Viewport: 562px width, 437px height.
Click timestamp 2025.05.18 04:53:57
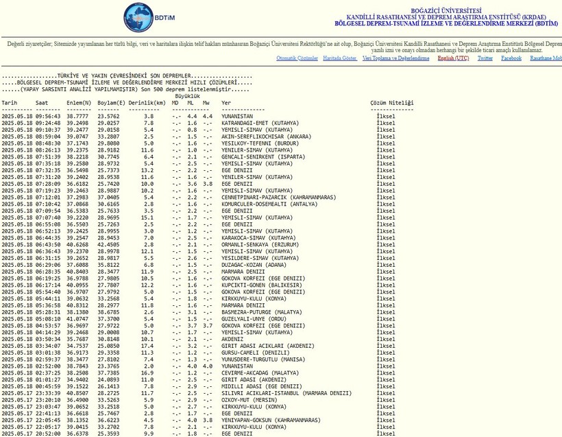31,326
